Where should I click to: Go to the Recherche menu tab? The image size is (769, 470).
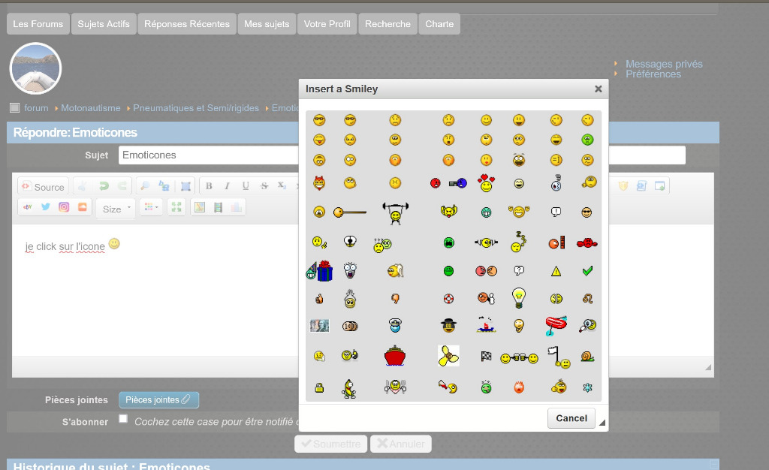point(388,24)
